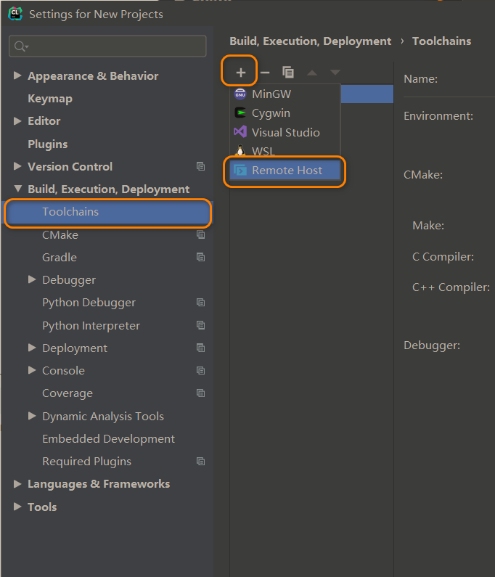
Task: Click project-level icon beside Gradle
Action: 200,257
